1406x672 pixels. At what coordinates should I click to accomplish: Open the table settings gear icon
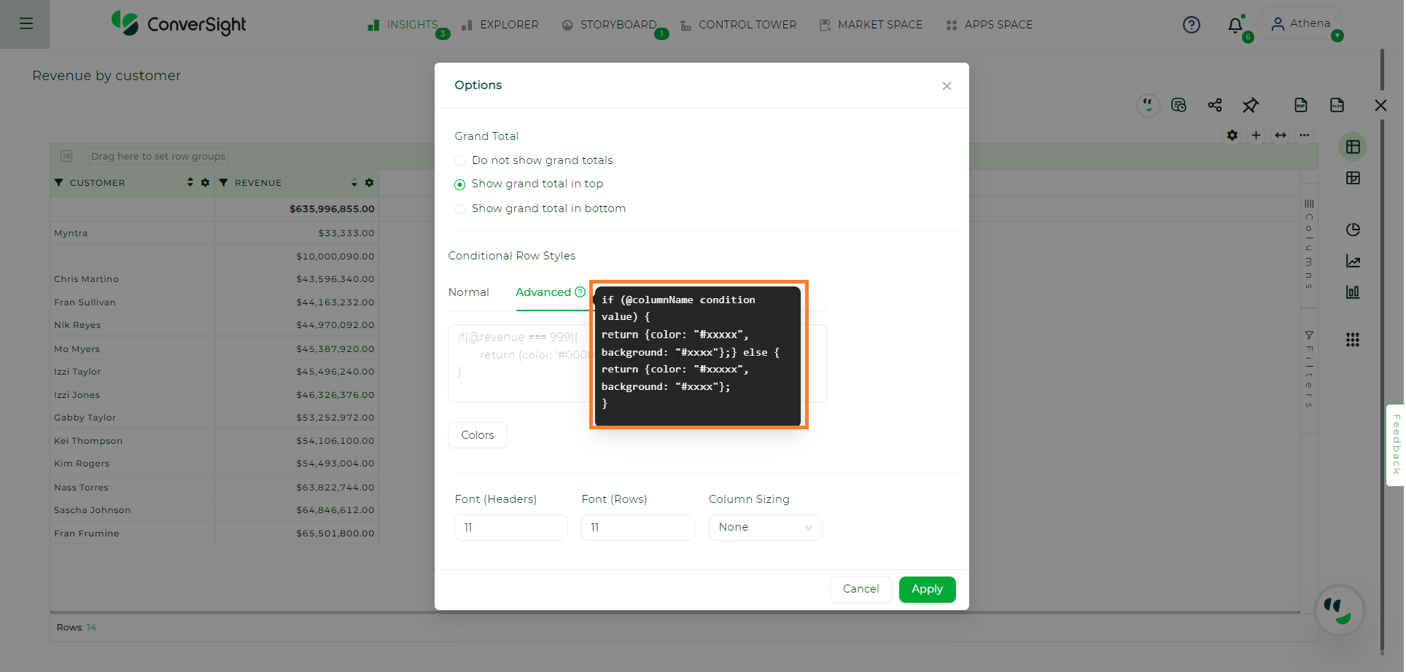tap(1232, 136)
